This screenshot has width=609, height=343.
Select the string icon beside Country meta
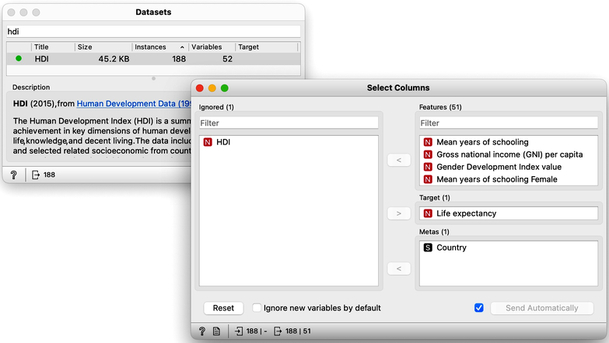pyautogui.click(x=428, y=248)
